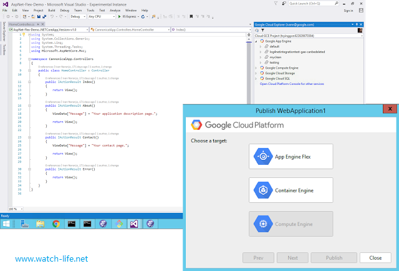The height and width of the screenshot is (271, 399).
Task: Collapse the HomeController class code region
Action: [x=29, y=71]
